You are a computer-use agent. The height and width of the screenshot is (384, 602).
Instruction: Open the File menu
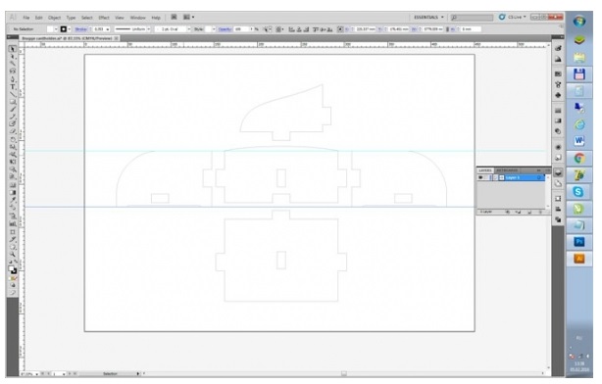tap(26, 18)
